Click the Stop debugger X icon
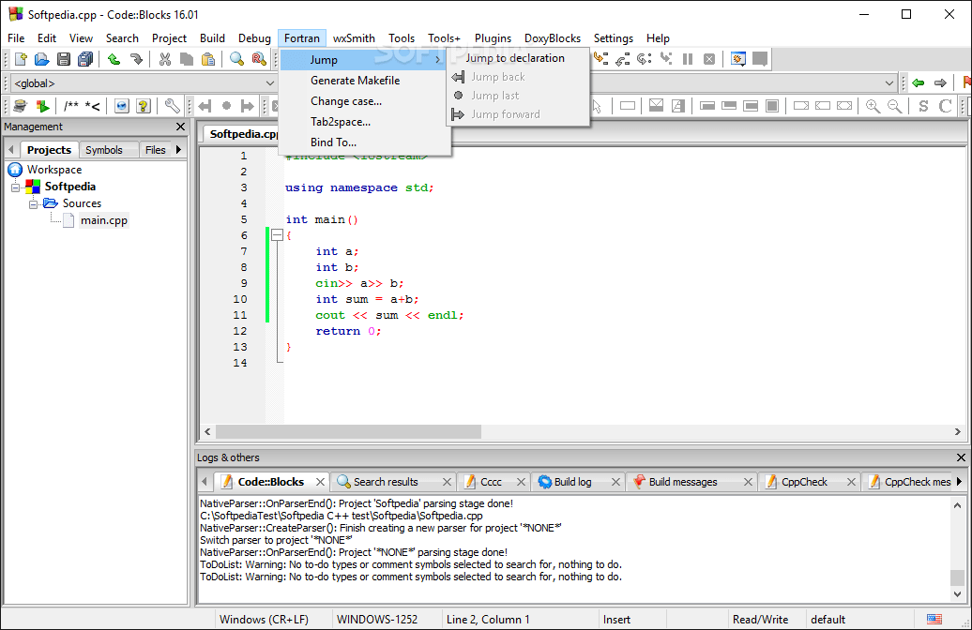 709,59
